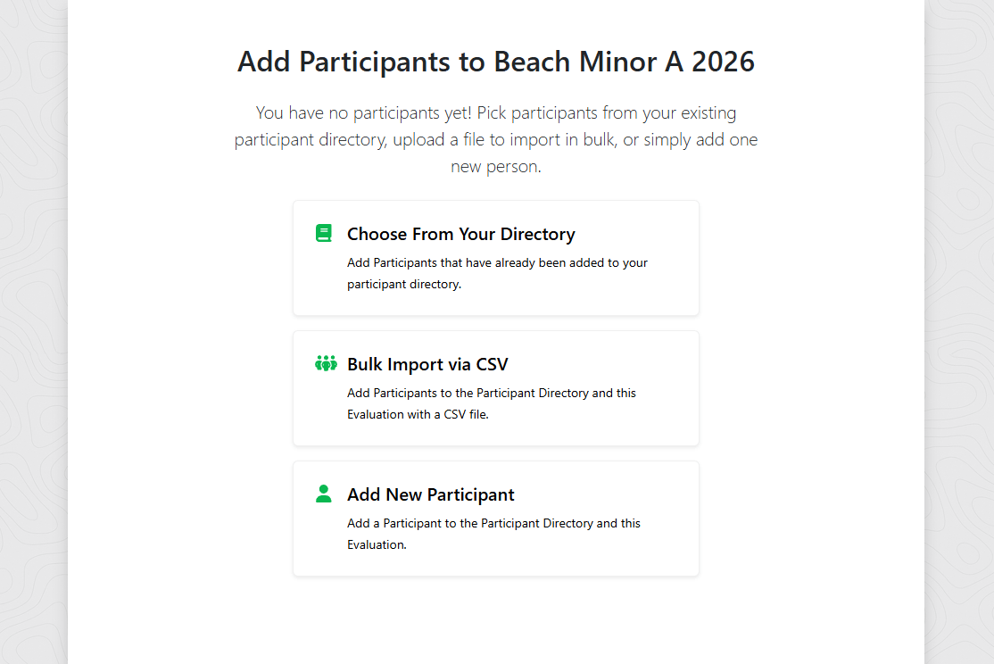Click the people icon beside Bulk Import via CSV

coord(326,363)
